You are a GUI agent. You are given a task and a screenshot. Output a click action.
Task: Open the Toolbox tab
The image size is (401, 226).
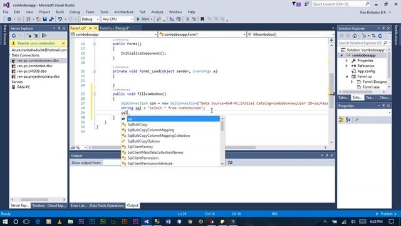coord(38,205)
